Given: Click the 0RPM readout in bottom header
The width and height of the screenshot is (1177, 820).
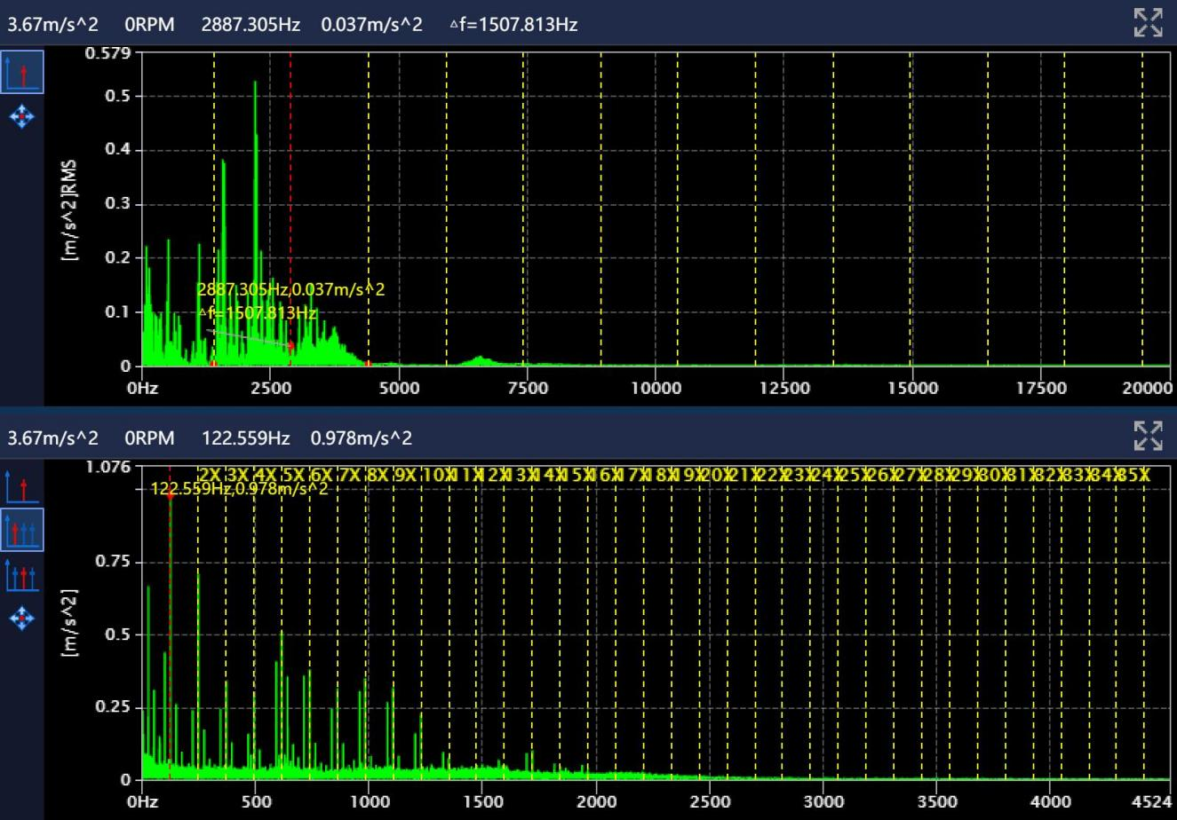Looking at the screenshot, I should 149,438.
